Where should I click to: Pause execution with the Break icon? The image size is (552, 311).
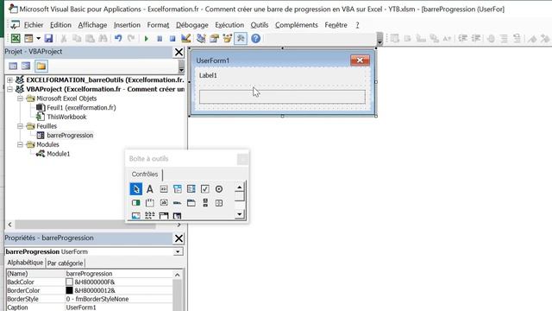coord(160,38)
